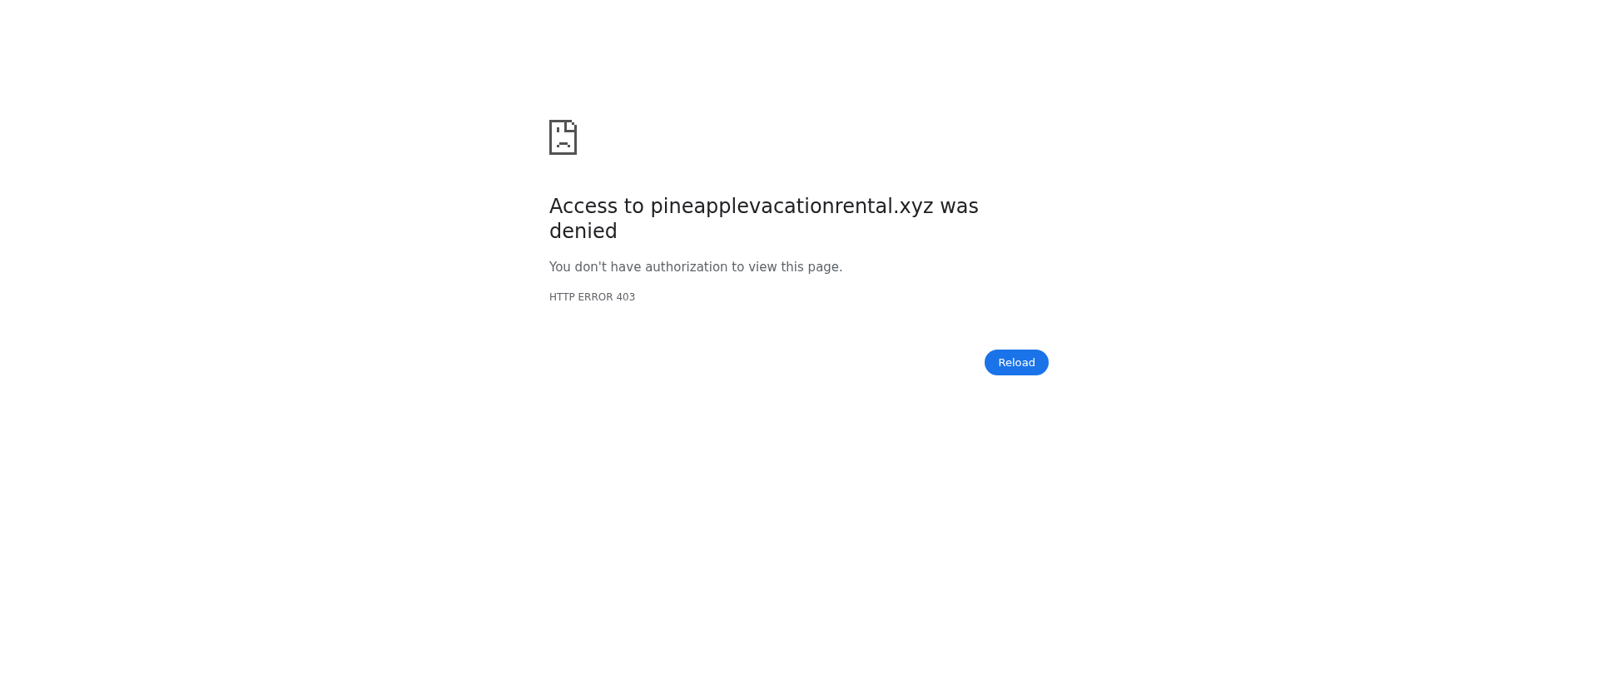Click the sad page error icon
The height and width of the screenshot is (675, 1598).
coord(563,137)
